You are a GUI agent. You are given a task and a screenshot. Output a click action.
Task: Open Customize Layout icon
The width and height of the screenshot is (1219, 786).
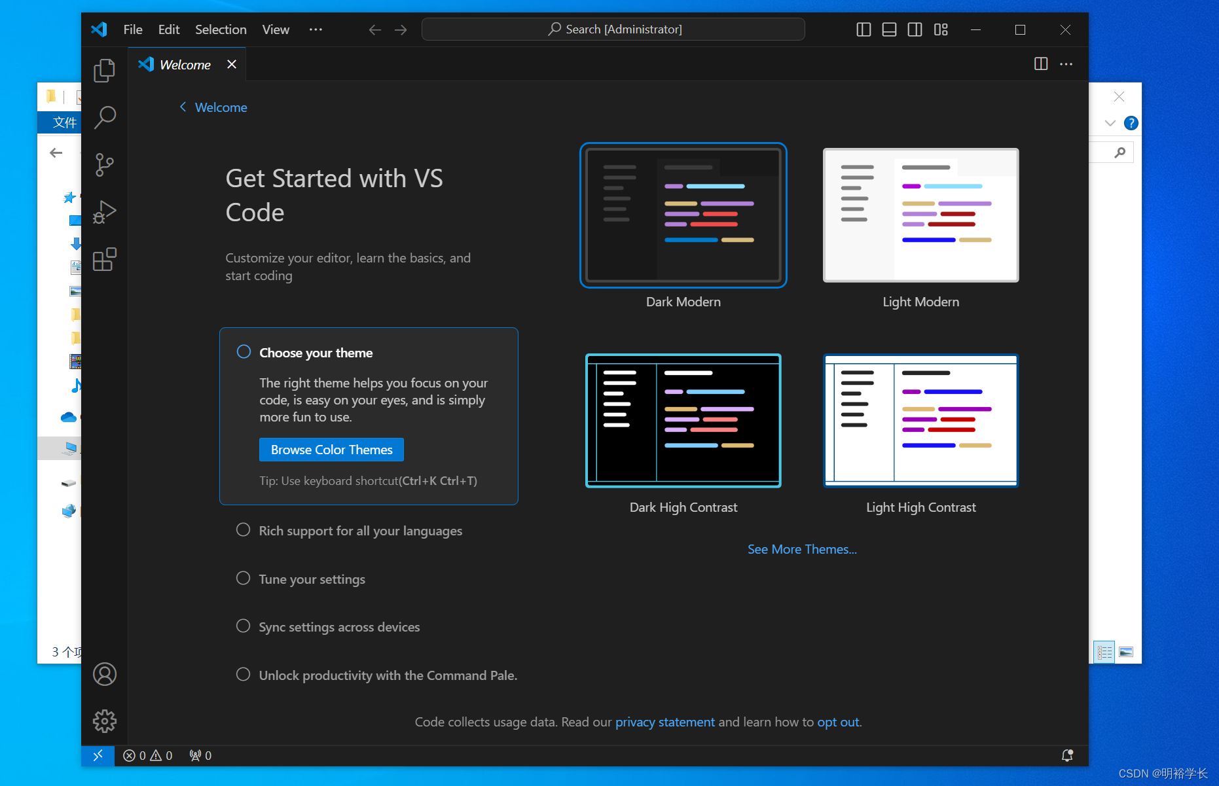point(941,29)
